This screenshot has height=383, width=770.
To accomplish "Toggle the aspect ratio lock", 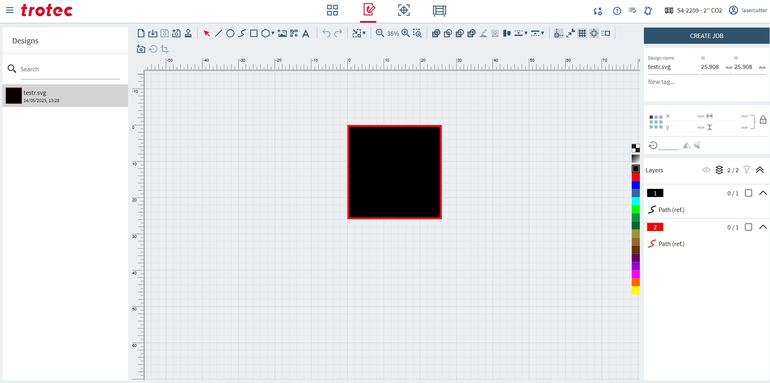I will (x=763, y=120).
